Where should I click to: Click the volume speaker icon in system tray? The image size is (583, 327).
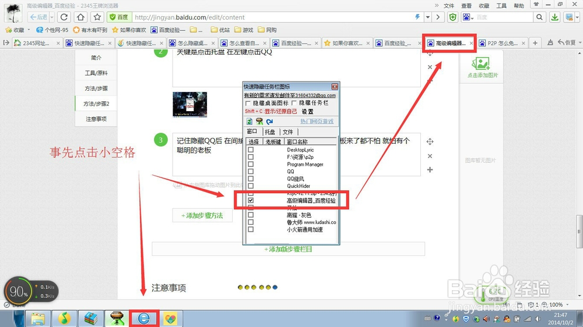tap(538, 319)
